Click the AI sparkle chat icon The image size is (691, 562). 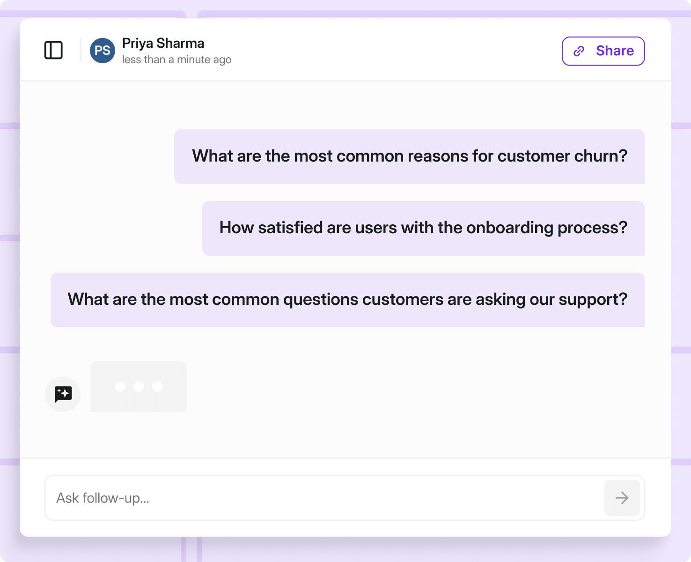pos(63,394)
